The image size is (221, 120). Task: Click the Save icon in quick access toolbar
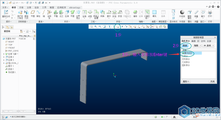tap(14, 3)
